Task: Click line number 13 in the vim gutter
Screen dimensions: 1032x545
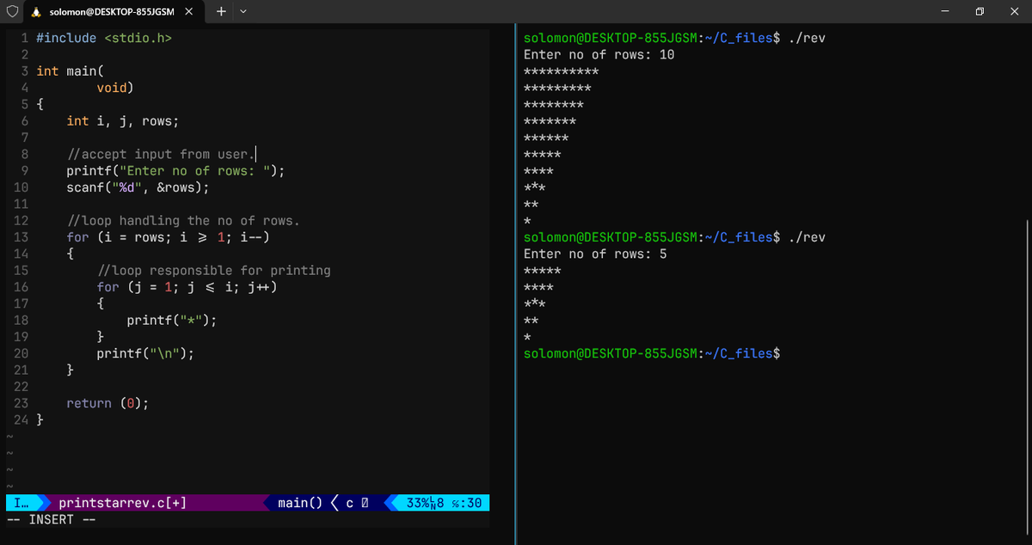Action: (21, 236)
